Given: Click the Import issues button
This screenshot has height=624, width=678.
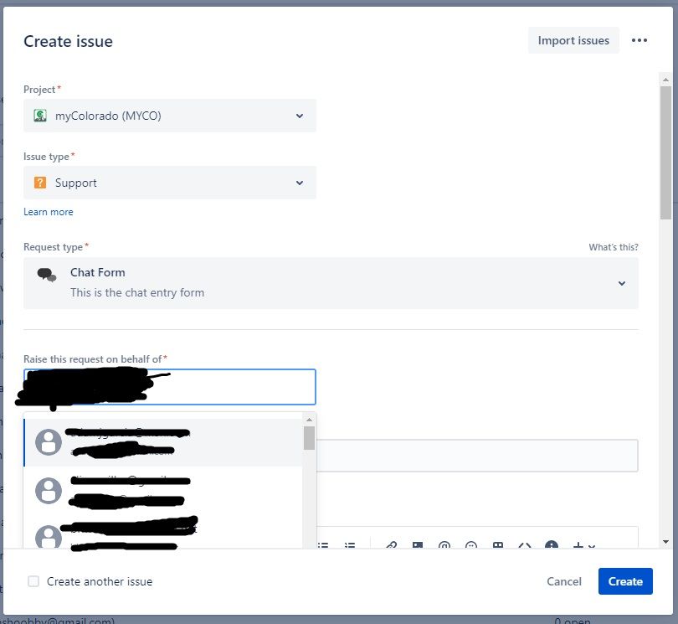Looking at the screenshot, I should pyautogui.click(x=573, y=40).
